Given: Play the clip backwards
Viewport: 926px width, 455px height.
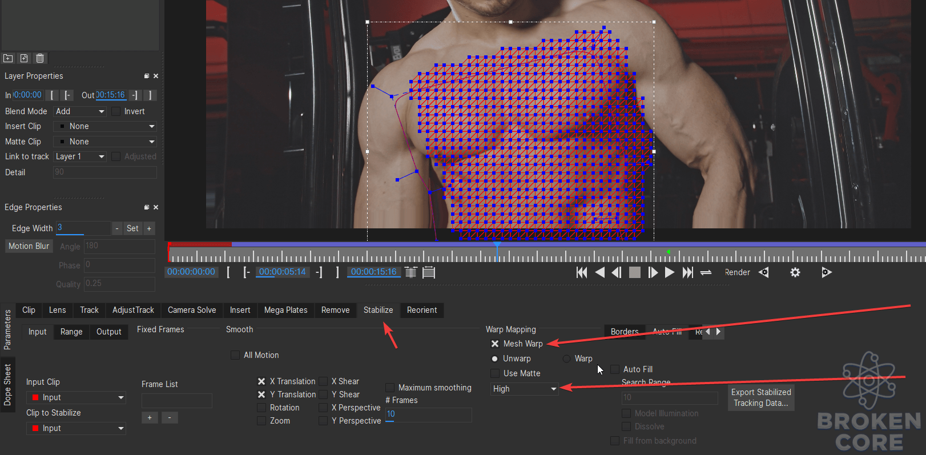Looking at the screenshot, I should point(599,273).
